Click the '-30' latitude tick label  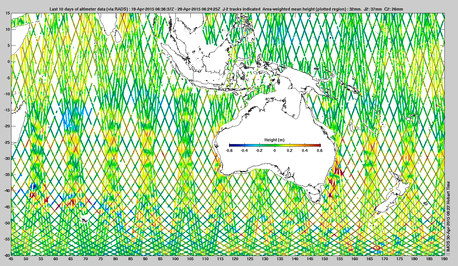click(x=7, y=158)
